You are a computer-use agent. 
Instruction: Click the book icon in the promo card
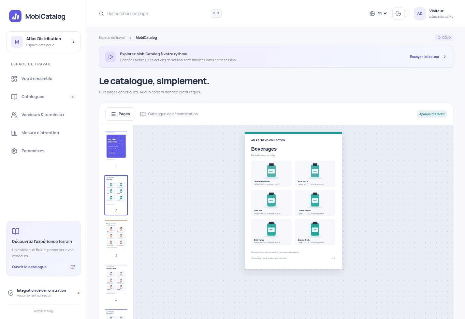click(x=16, y=231)
